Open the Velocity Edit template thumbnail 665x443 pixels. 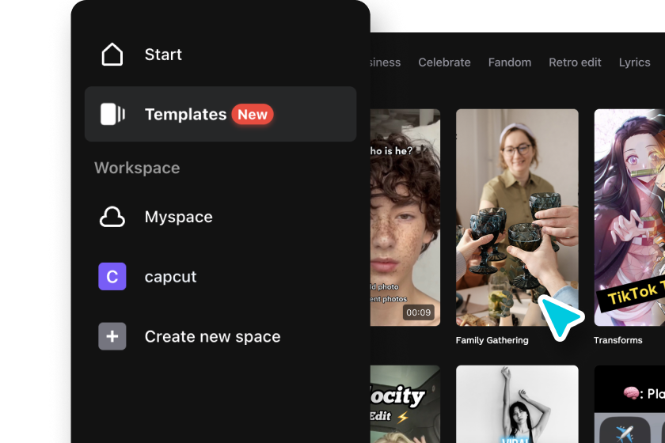405,404
